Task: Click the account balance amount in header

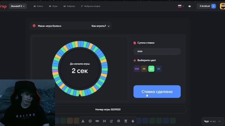Action: coord(205,6)
